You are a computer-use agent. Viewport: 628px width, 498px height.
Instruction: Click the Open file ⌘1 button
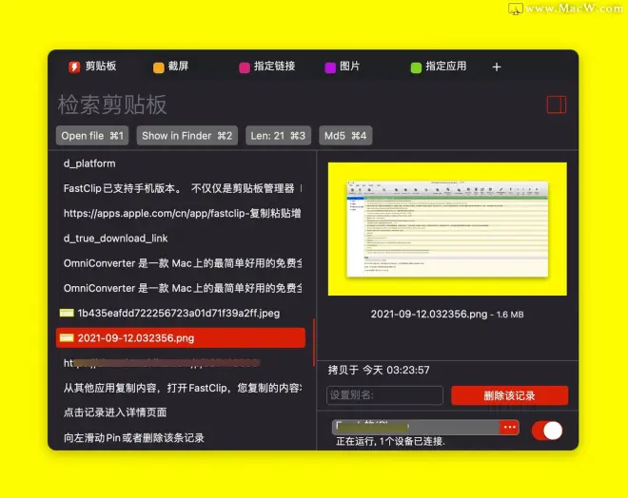click(x=92, y=136)
